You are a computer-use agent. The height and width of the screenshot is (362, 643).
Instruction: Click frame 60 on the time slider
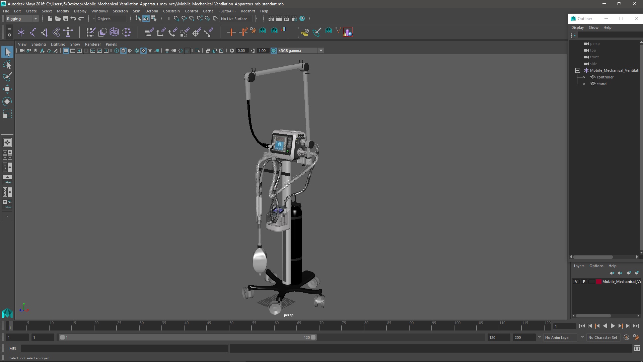click(277, 326)
